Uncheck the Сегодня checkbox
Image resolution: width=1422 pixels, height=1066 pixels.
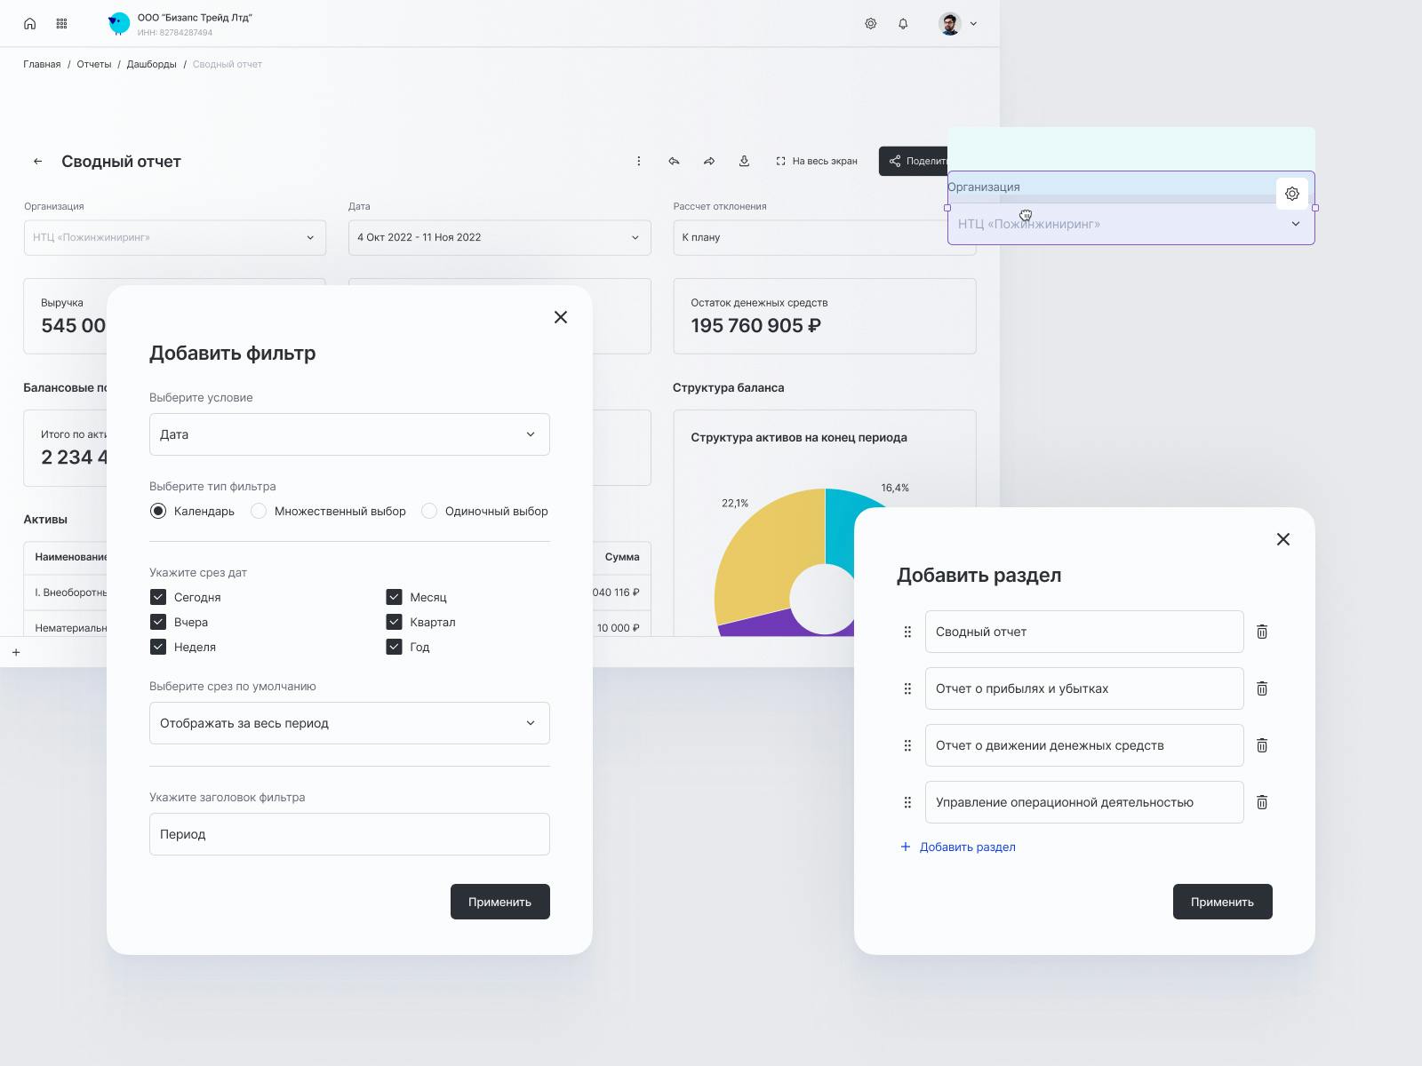tap(158, 597)
